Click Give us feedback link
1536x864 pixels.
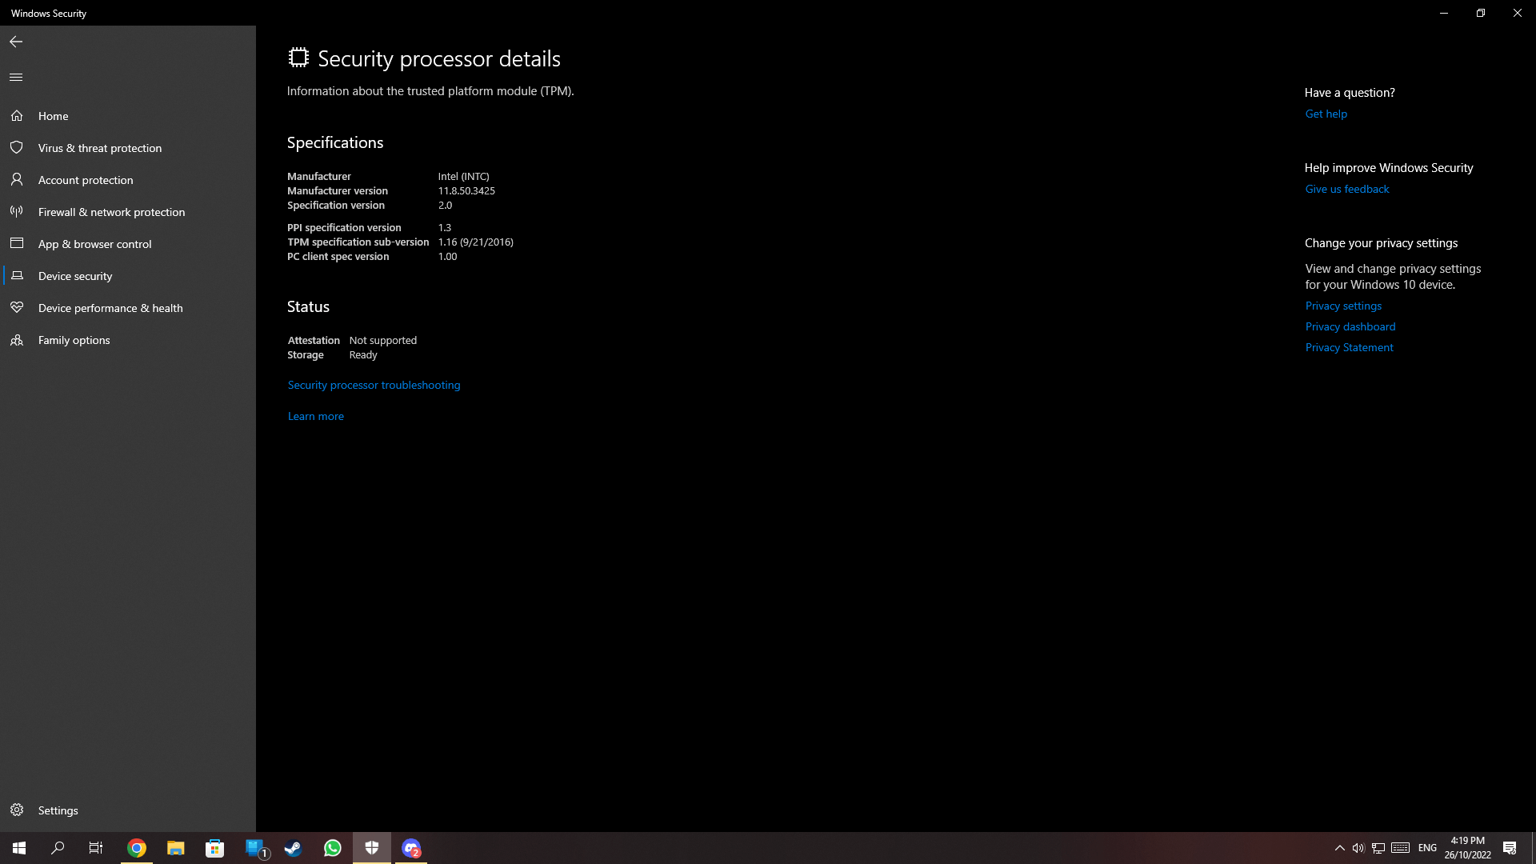tap(1346, 190)
